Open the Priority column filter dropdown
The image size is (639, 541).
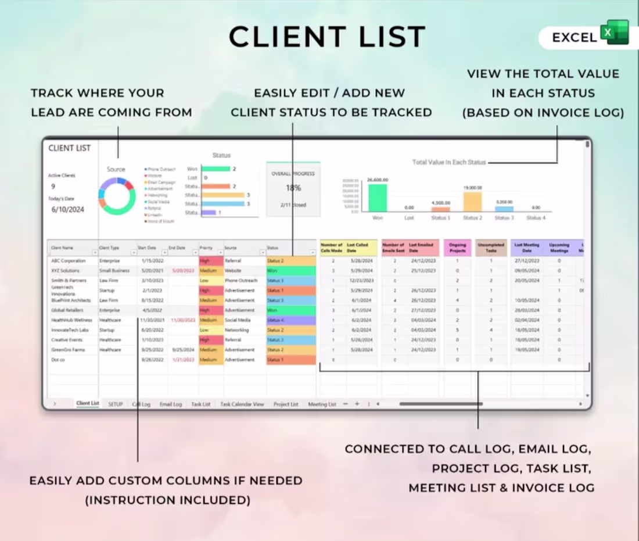tap(221, 253)
